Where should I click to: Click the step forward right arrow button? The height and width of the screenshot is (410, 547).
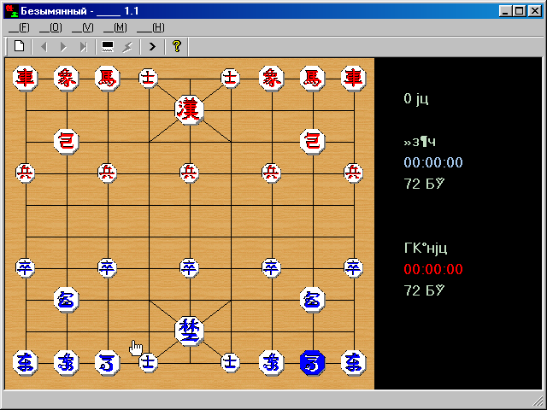tap(63, 46)
